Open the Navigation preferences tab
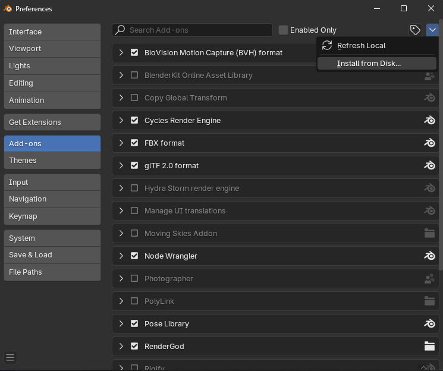443x371 pixels. pos(52,199)
